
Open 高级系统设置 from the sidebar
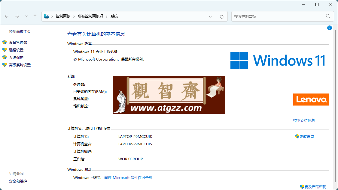[x=20, y=65]
